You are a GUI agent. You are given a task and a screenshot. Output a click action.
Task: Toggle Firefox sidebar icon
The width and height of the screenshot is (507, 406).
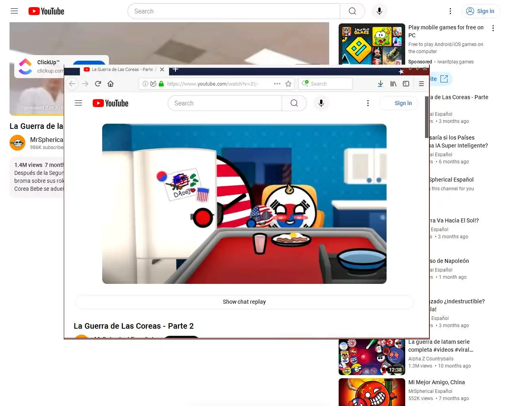pos(406,84)
